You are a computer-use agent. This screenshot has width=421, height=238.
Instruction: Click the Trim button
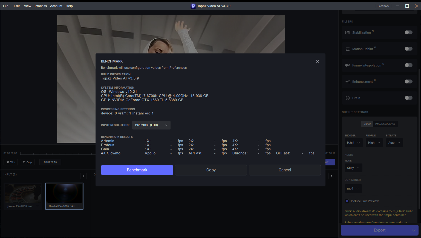click(x=11, y=162)
